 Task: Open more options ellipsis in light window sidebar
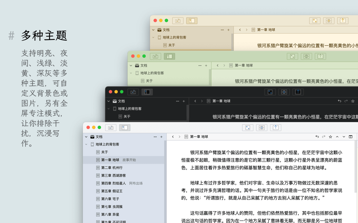155,137
